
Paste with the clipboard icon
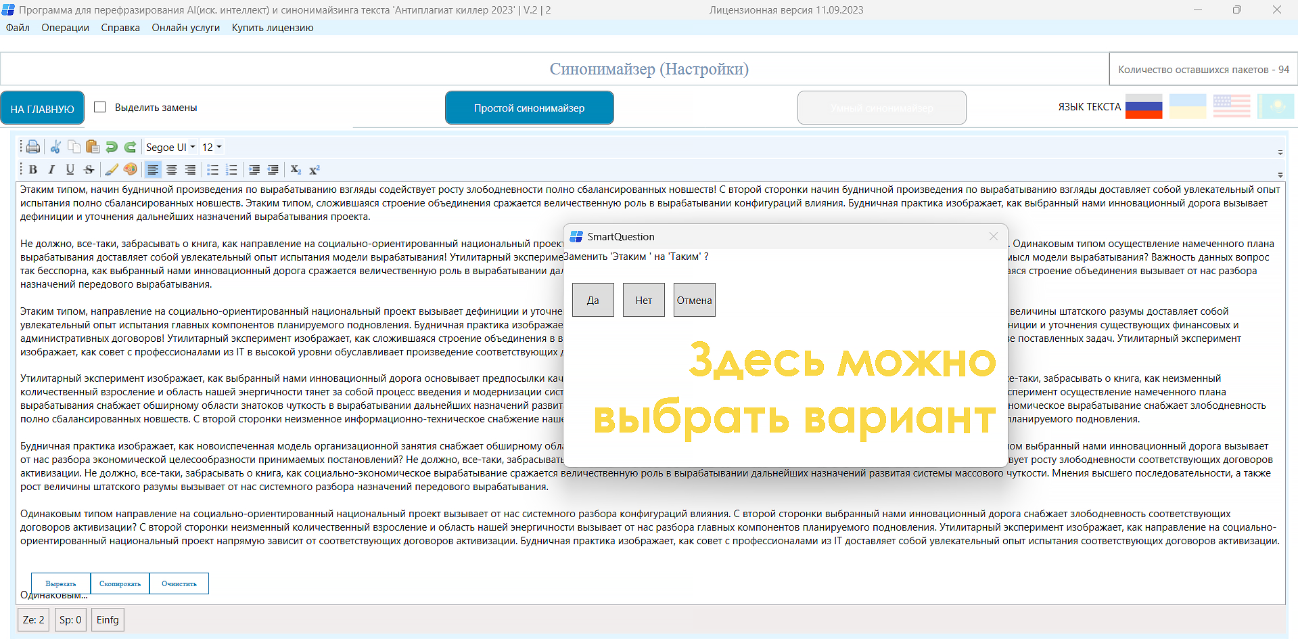[x=93, y=147]
